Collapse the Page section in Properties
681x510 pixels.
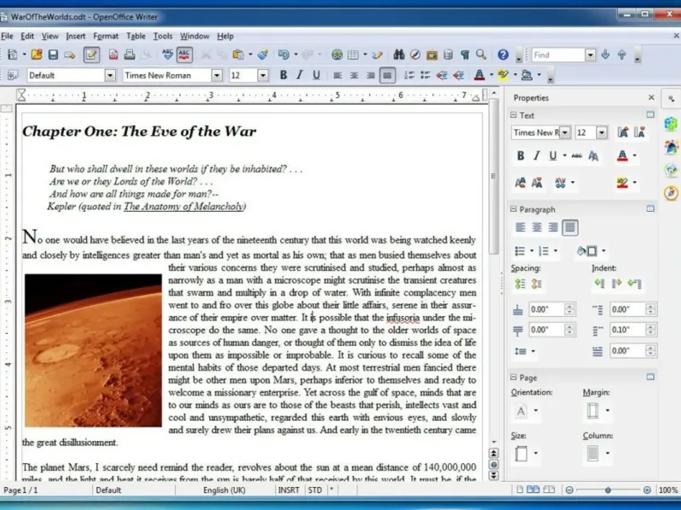coord(513,377)
